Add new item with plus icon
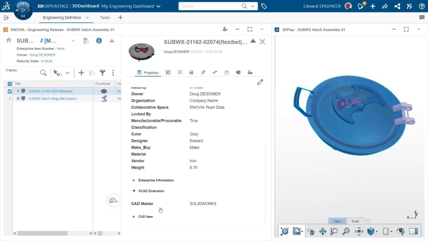Viewport: 428px width, 241px height. click(x=81, y=73)
